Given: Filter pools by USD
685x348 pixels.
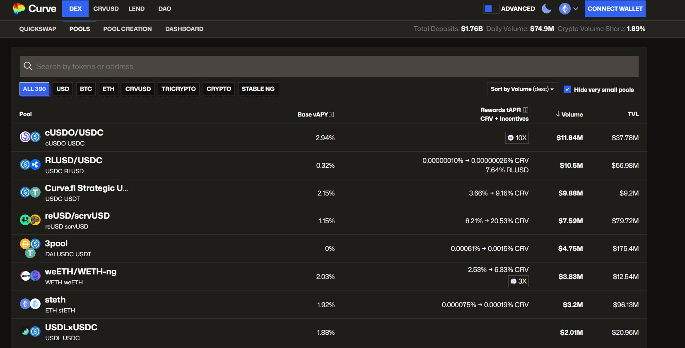Looking at the screenshot, I should pyautogui.click(x=63, y=89).
